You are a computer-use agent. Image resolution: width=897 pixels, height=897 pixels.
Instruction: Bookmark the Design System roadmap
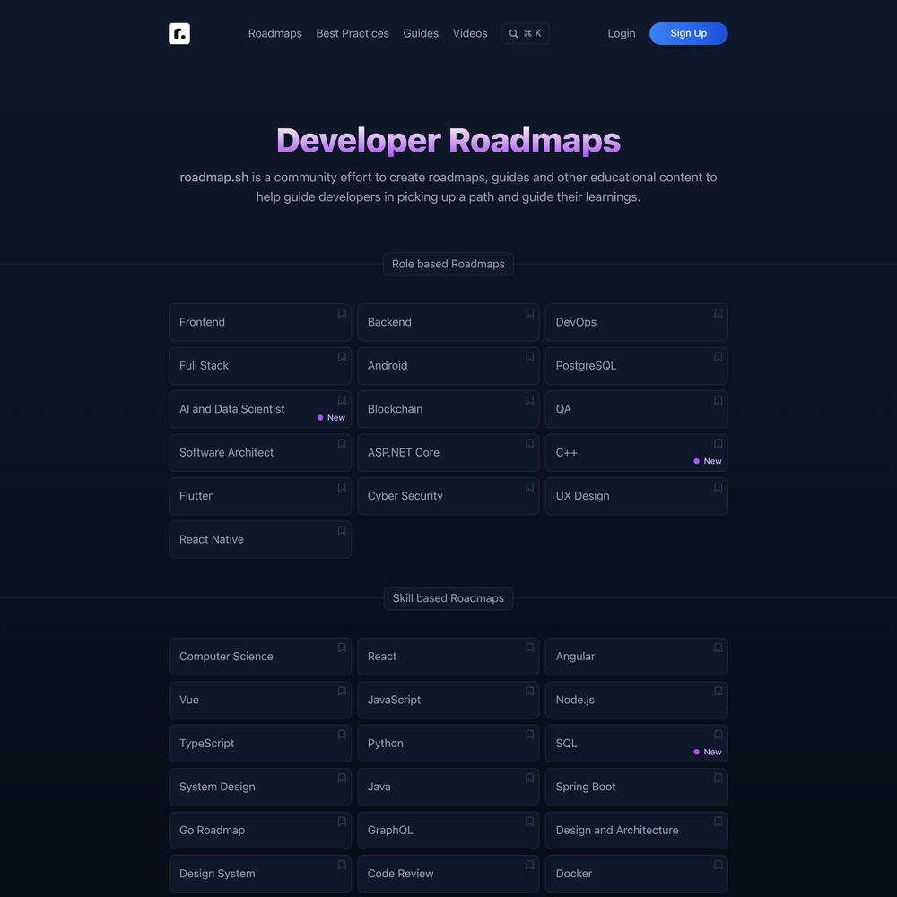(342, 865)
